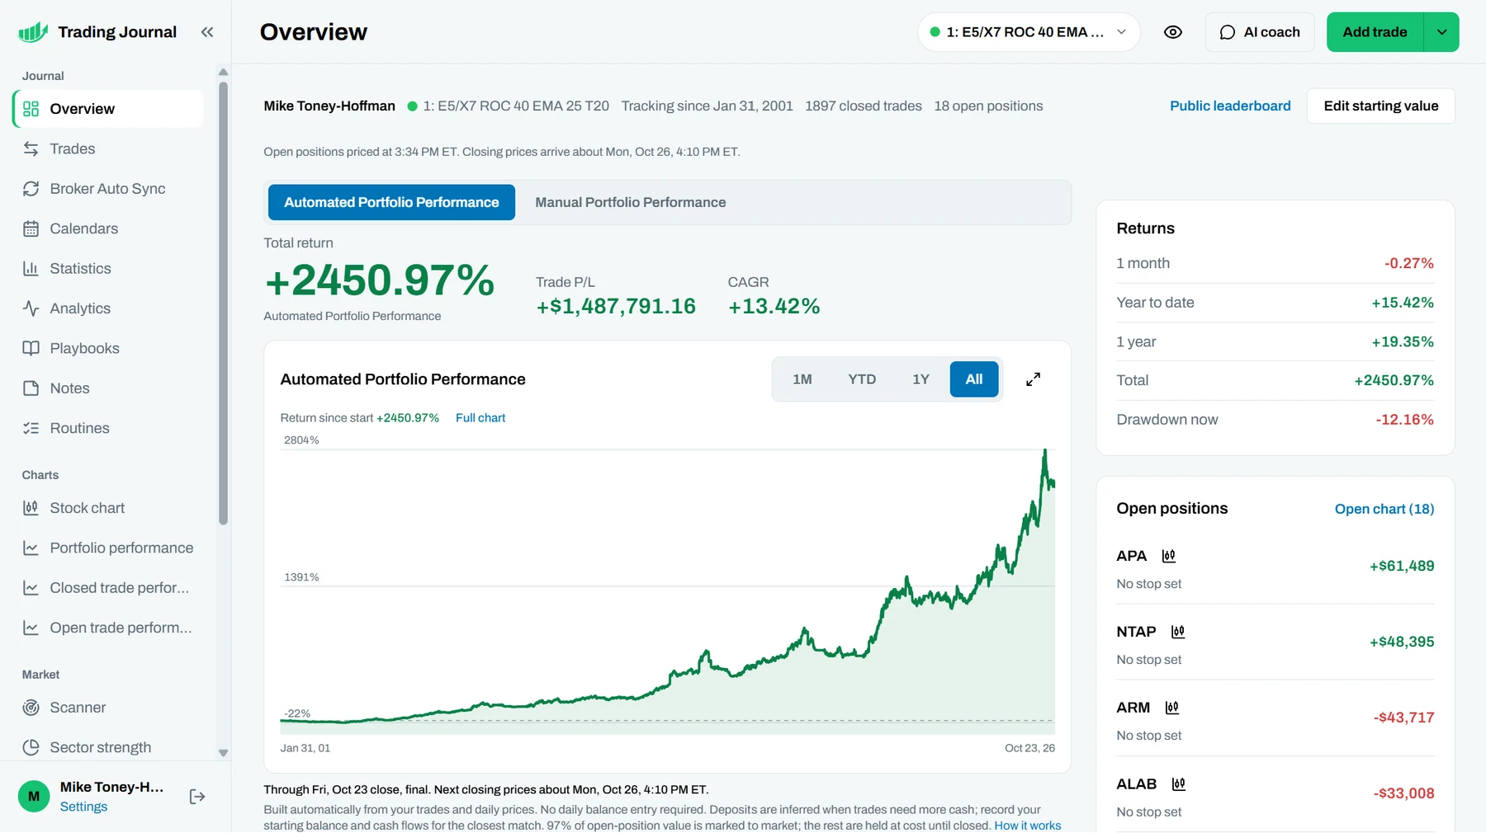Open the Public leaderboard link

[1230, 106]
